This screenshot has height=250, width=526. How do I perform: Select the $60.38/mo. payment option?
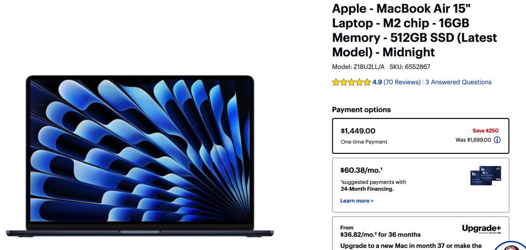421,185
